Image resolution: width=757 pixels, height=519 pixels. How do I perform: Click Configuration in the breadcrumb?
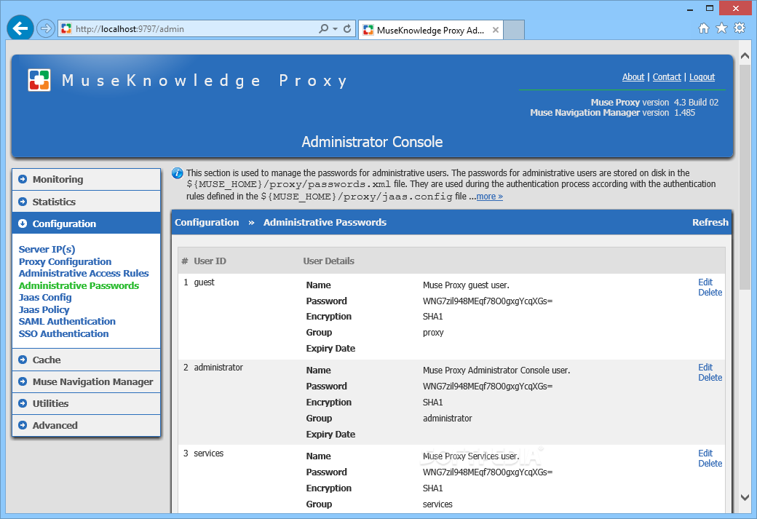[207, 222]
